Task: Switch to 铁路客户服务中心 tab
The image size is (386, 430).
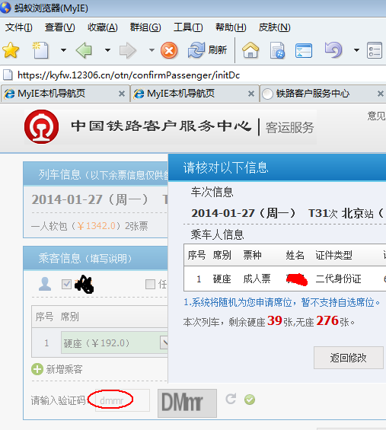Action: click(323, 94)
